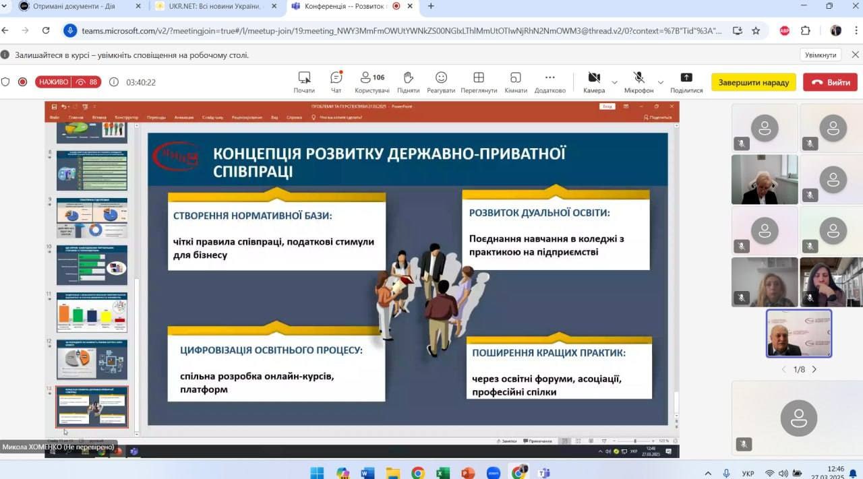This screenshot has width=863, height=479.
Task: Click the НАЖИВО 88 live badge
Action: 68,82
